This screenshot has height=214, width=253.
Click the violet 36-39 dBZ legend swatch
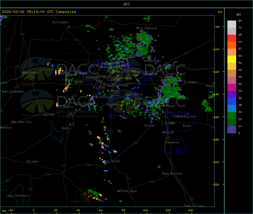[232, 94]
